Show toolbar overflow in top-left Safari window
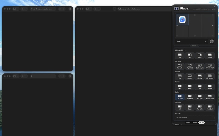Image resolution: width=219 pixels, height=136 pixels. click(x=70, y=9)
